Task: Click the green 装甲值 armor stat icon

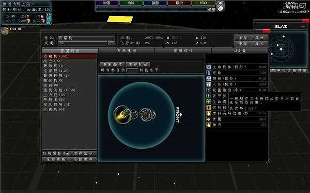Action: click(x=209, y=96)
